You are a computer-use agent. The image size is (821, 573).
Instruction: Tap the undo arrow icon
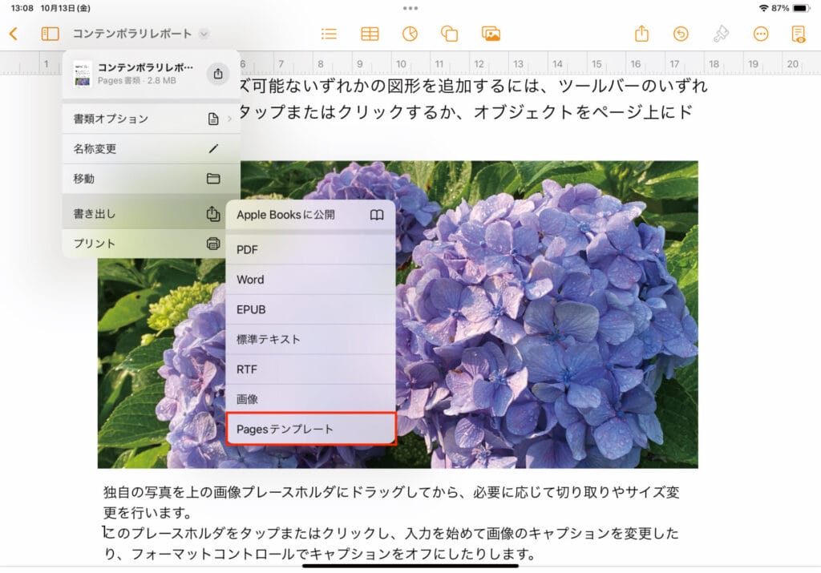click(x=681, y=34)
